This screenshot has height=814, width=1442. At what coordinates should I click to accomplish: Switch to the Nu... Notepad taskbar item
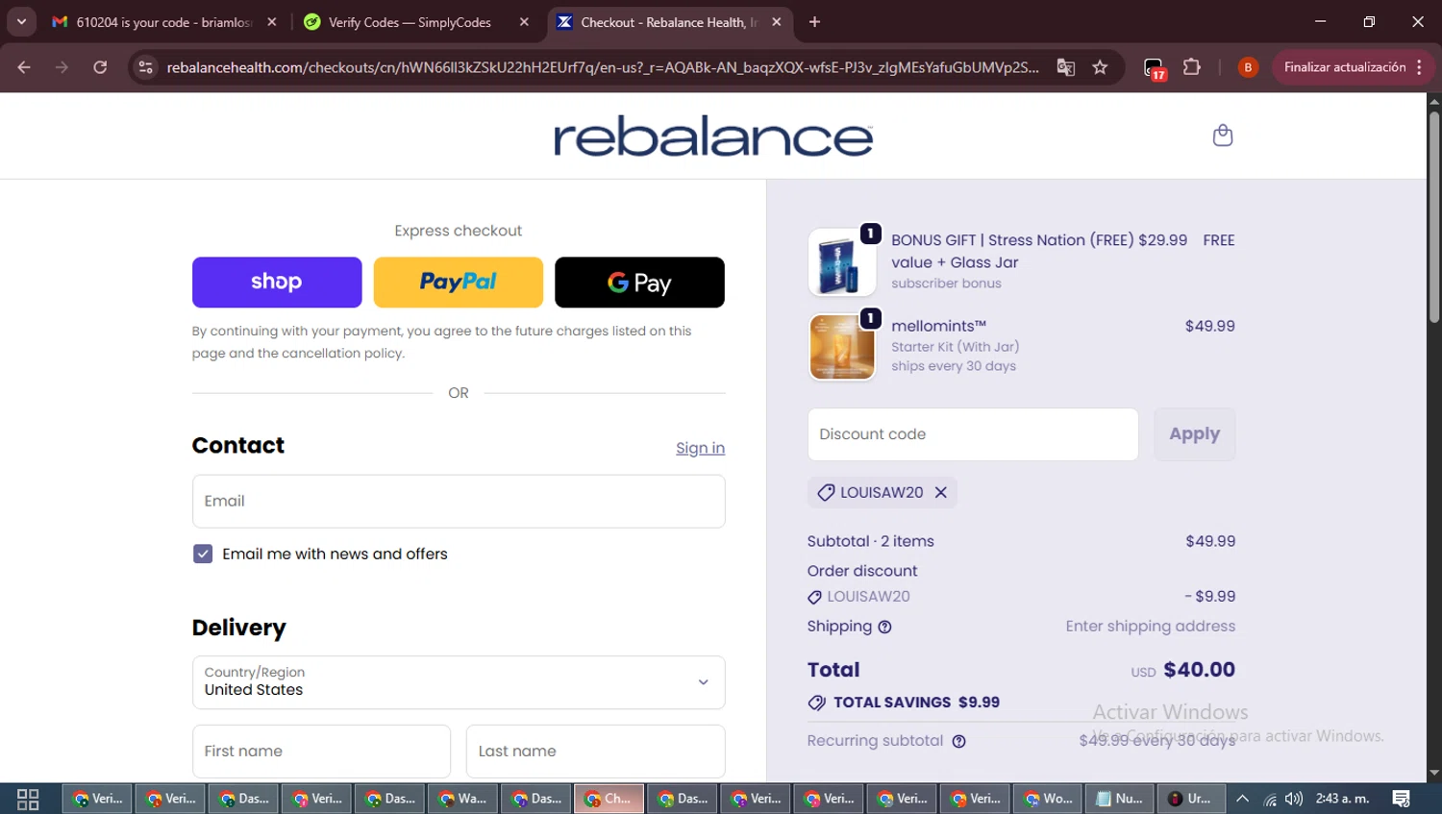pos(1120,799)
